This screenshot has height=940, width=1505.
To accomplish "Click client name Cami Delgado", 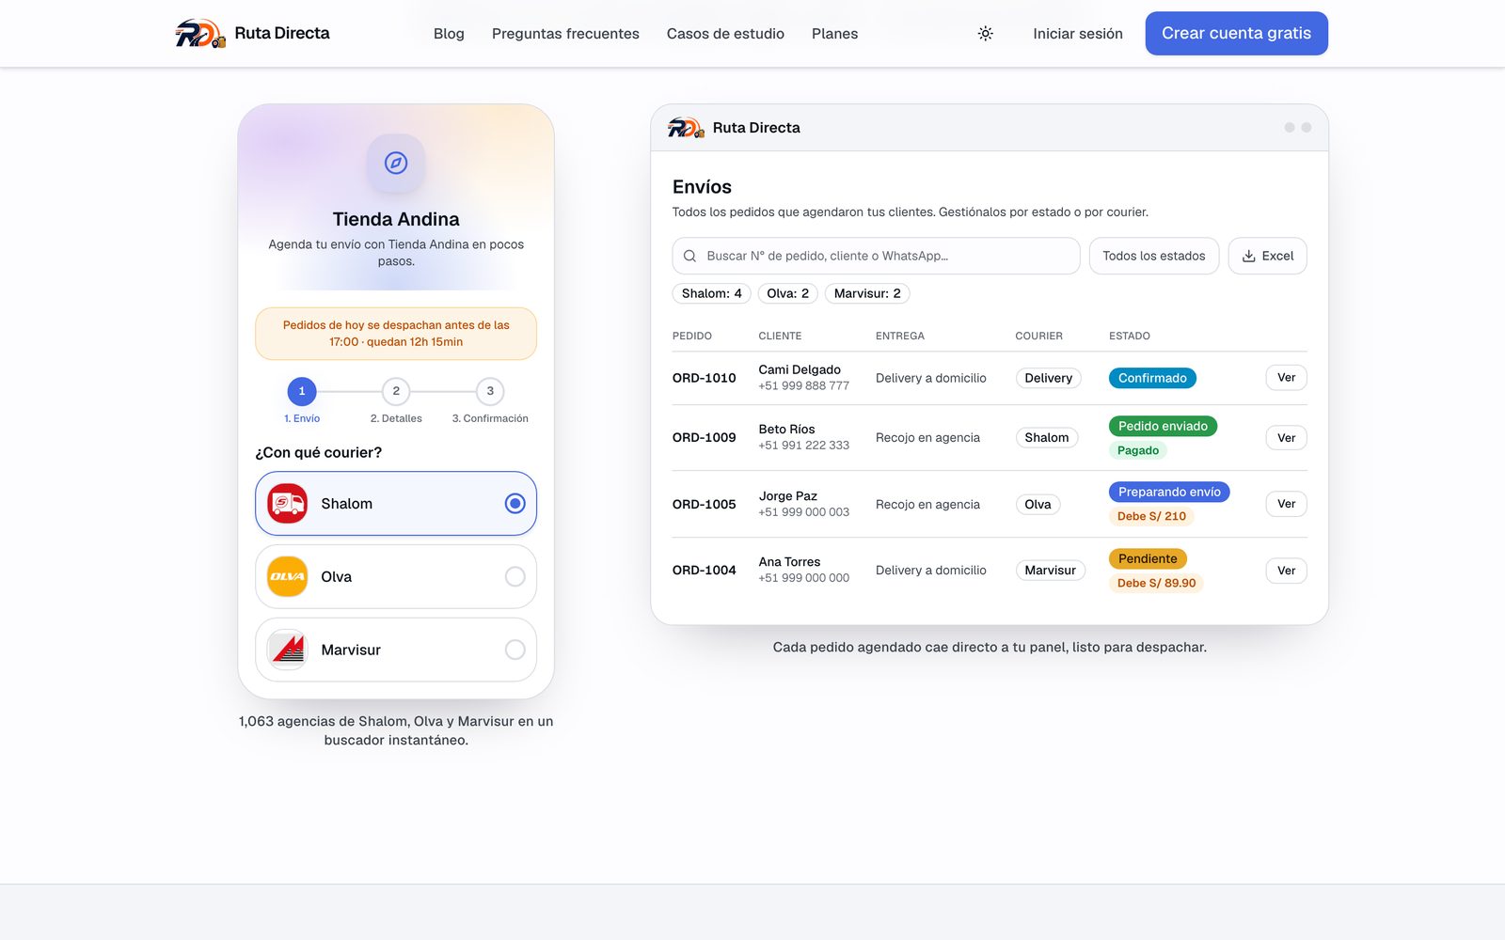I will click(800, 369).
